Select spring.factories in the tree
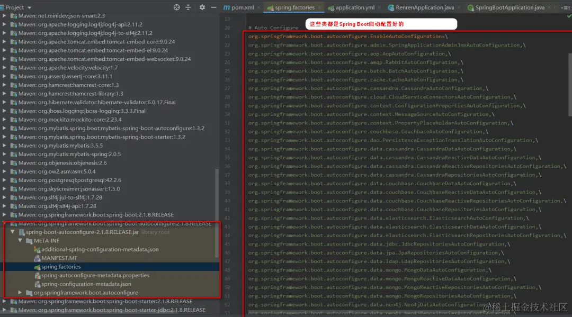The height and width of the screenshot is (317, 572). (x=60, y=267)
